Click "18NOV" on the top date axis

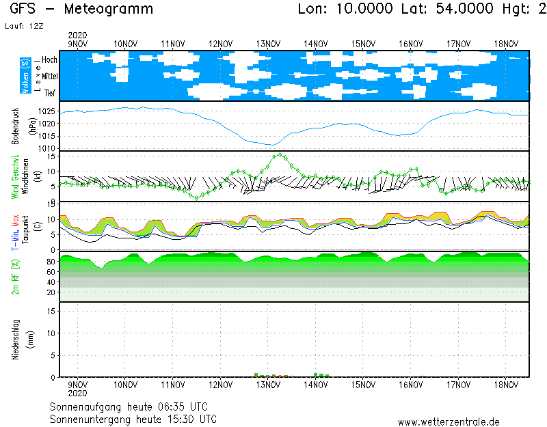click(506, 44)
